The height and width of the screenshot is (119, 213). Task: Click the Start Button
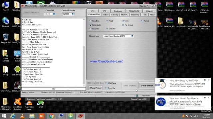pos(129,86)
